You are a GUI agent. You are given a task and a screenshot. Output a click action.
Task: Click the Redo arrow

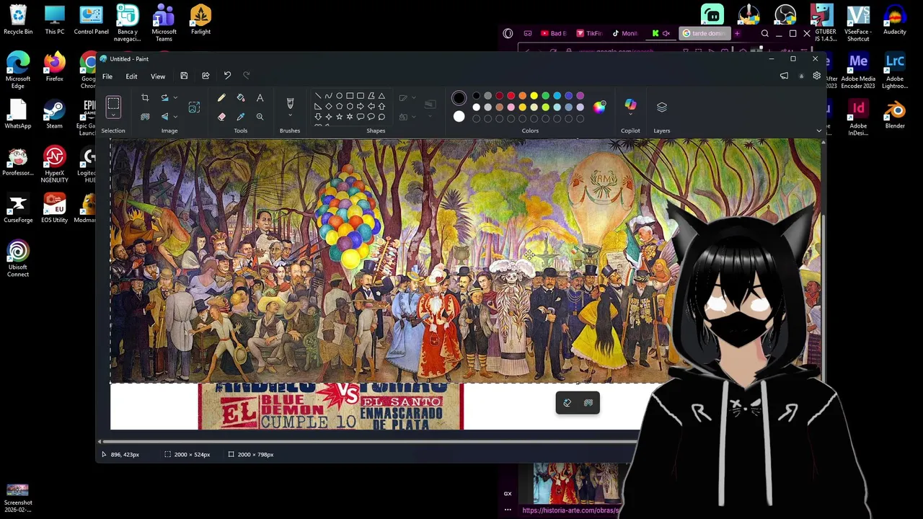(247, 76)
